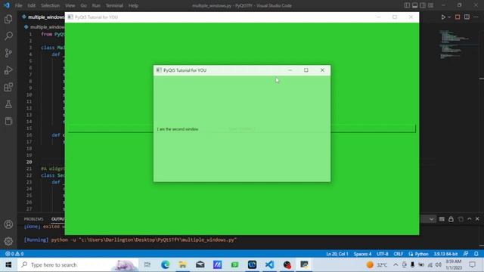Switch to Visual Studio Code taskbar icon

269,264
